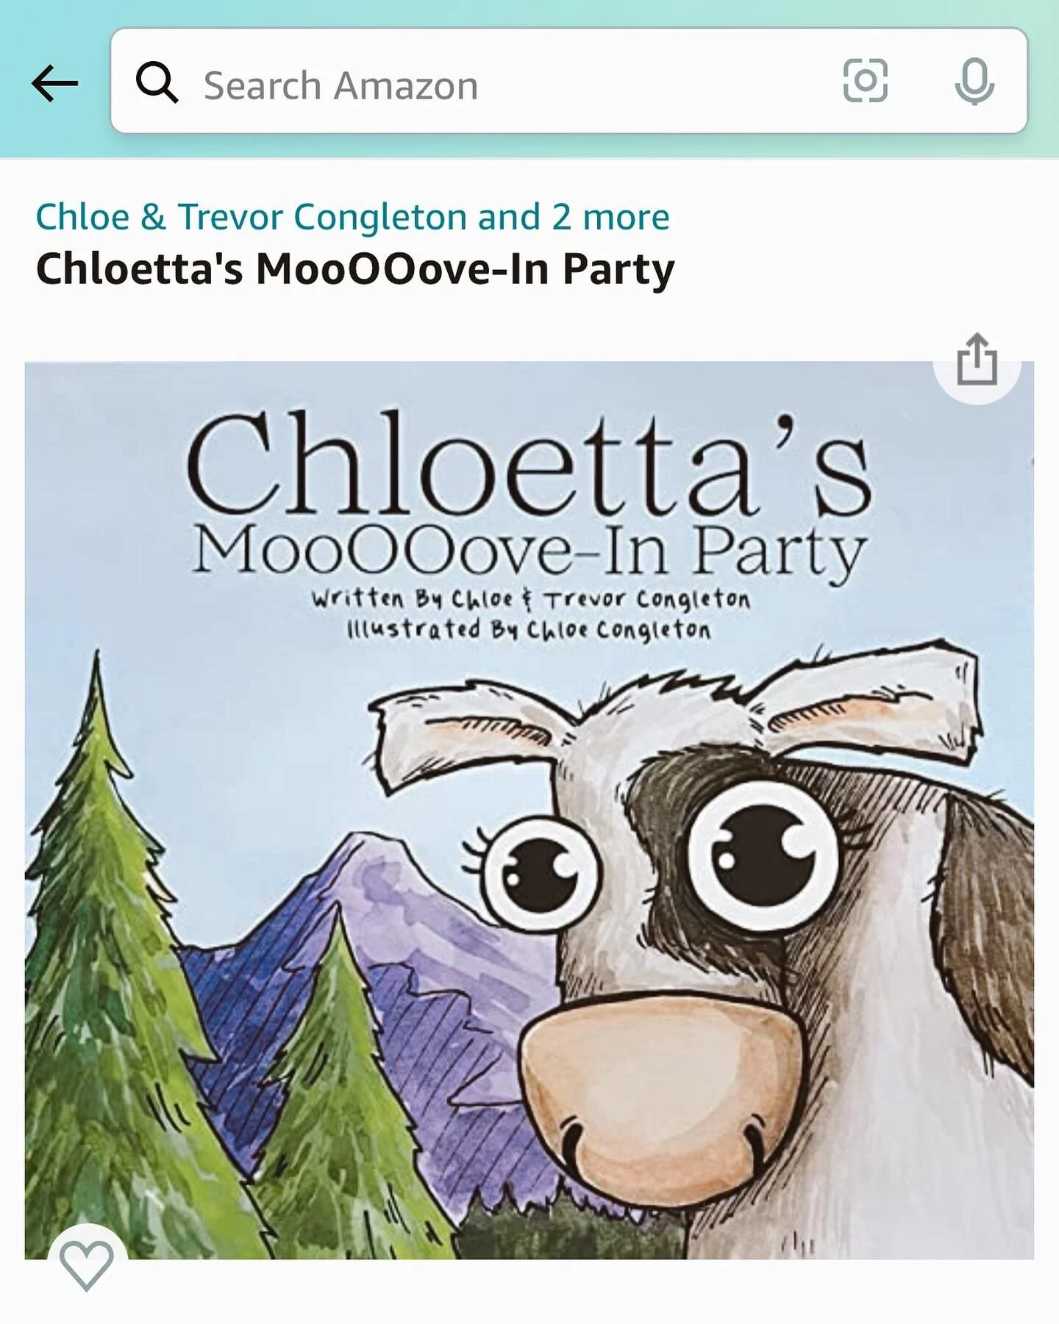Viewport: 1059px width, 1324px height.
Task: Open Chloe & Trevor Congleton author link
Action: click(252, 217)
